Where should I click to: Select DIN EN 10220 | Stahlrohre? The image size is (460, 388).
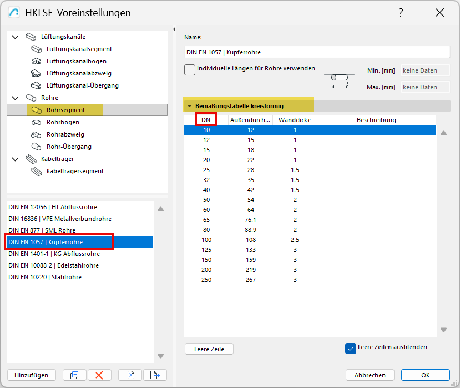tap(80, 277)
